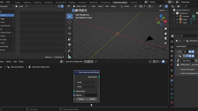Expand the Output Attributes panel

click(x=187, y=69)
